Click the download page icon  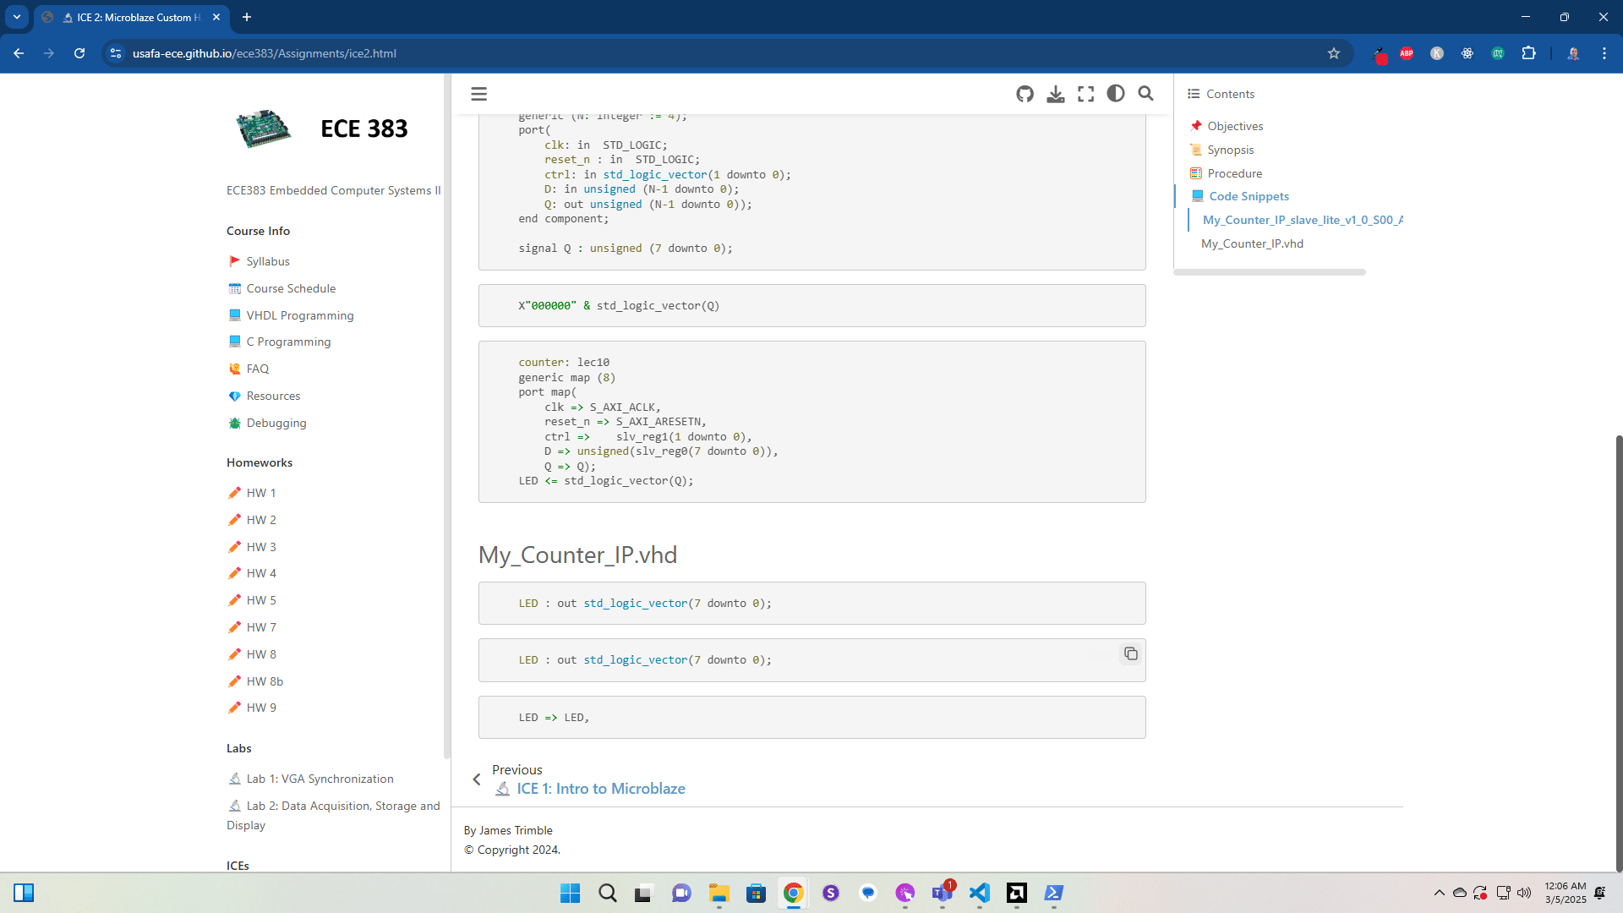pyautogui.click(x=1055, y=94)
